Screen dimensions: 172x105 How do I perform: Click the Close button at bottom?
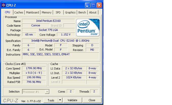click(x=92, y=100)
